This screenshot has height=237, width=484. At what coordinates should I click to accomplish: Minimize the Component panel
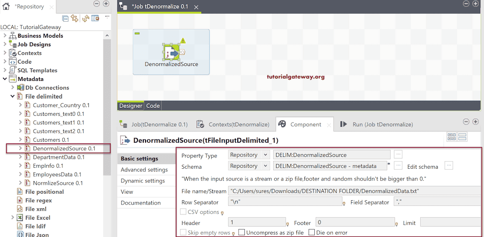pos(467,122)
